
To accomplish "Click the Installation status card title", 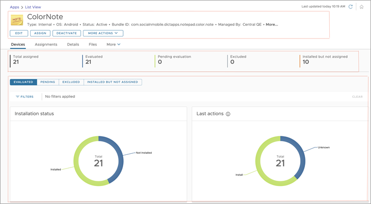I will point(34,114).
